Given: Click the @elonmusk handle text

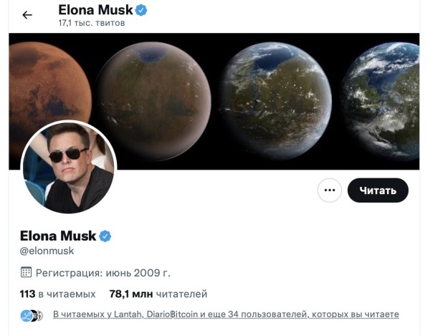Looking at the screenshot, I should click(47, 251).
